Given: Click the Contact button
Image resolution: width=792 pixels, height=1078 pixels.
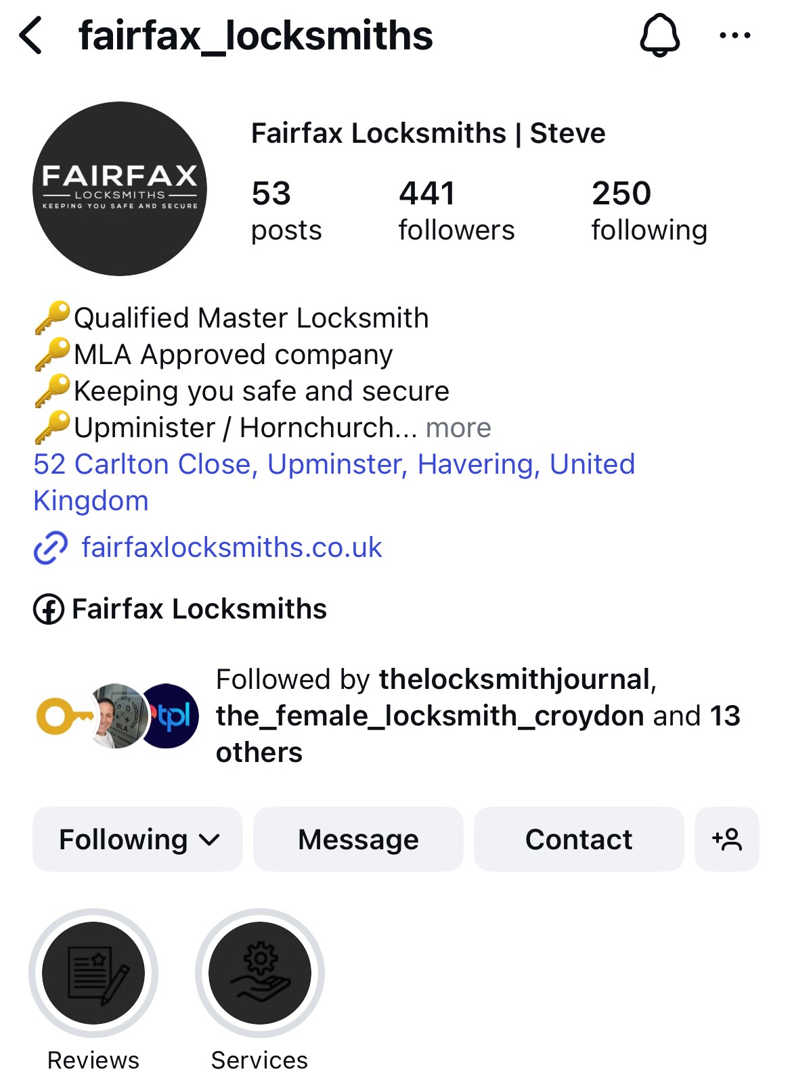Looking at the screenshot, I should pos(579,839).
